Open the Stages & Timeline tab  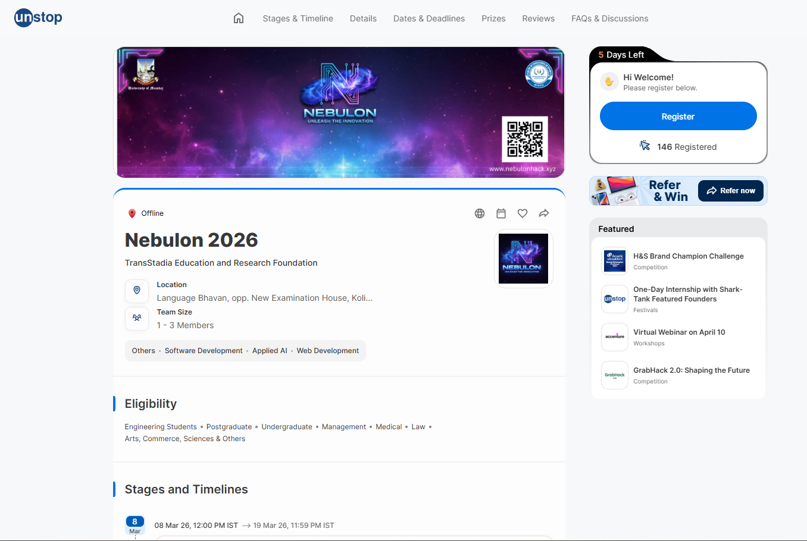298,18
